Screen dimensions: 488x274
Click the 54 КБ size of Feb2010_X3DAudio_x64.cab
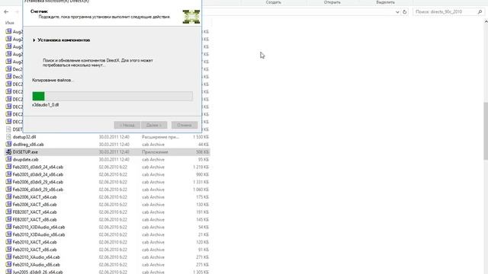click(x=204, y=227)
